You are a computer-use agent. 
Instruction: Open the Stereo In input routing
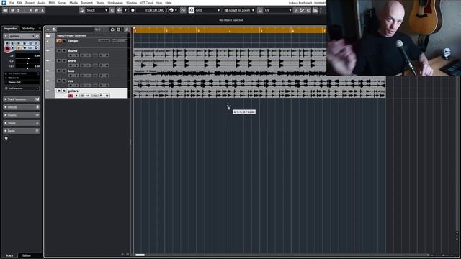[x=22, y=78]
